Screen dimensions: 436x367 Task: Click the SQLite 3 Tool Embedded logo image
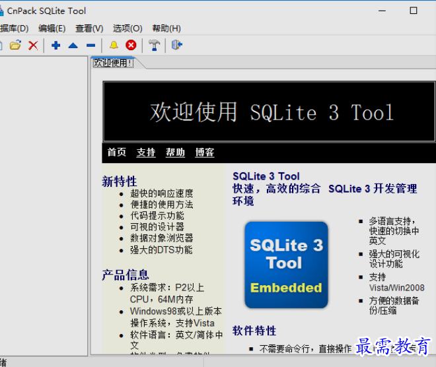pyautogui.click(x=286, y=265)
